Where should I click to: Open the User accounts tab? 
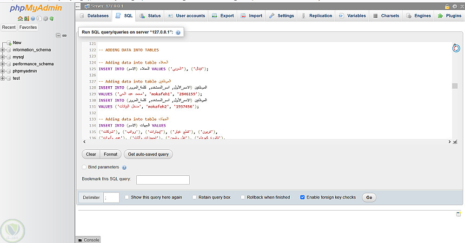186,16
